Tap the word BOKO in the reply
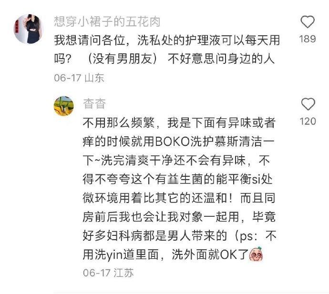This screenshot has height=294, width=329. pyautogui.click(x=173, y=142)
